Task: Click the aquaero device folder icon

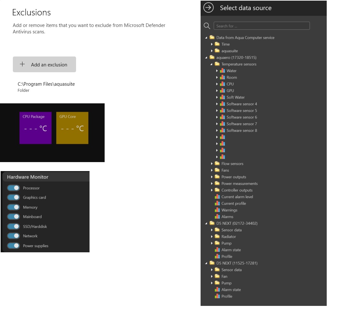Action: coord(212,57)
